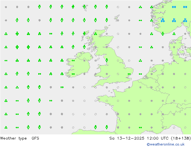
Task: Click the green shower symbol on the Outer Hebrides
Action: pyautogui.click(x=84, y=33)
